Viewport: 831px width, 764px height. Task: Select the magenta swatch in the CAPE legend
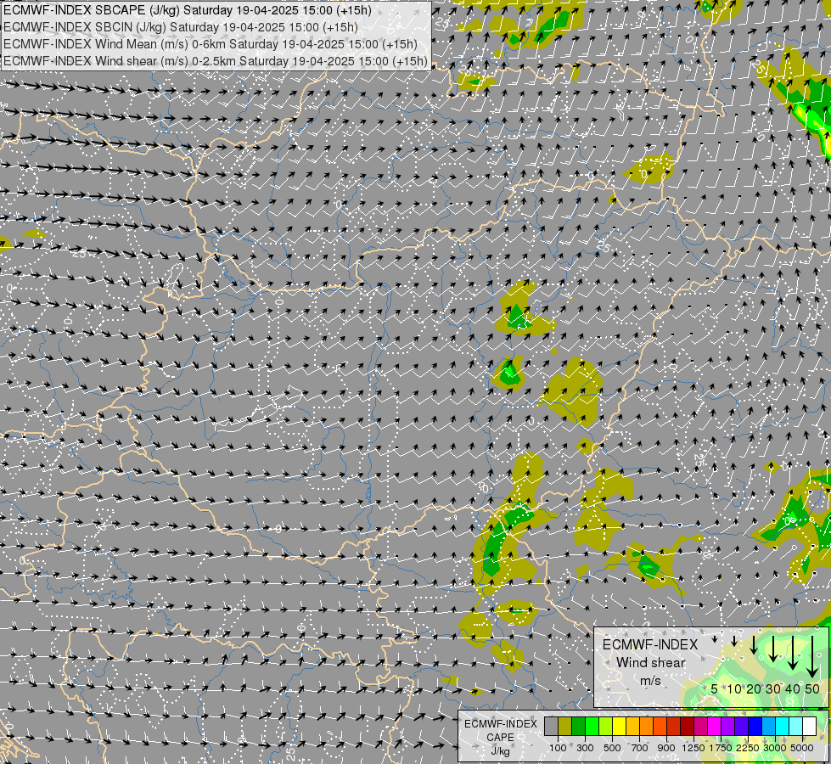click(715, 726)
